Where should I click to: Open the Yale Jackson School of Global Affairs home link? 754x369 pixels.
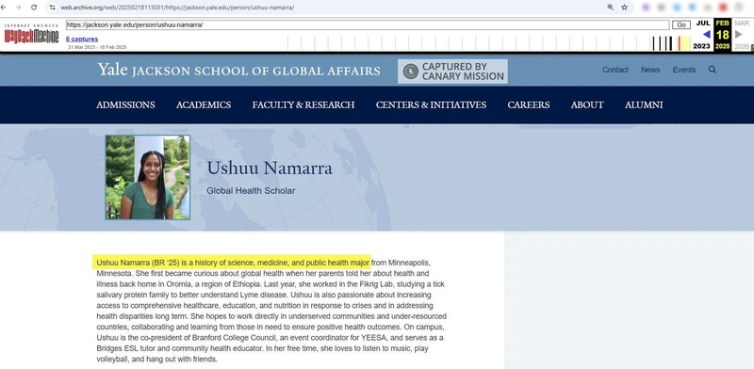[239, 71]
